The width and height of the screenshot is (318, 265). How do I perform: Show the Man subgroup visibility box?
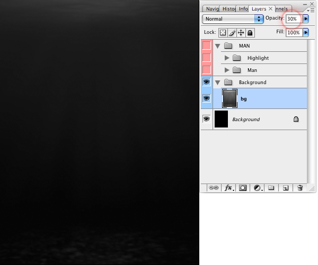point(207,70)
